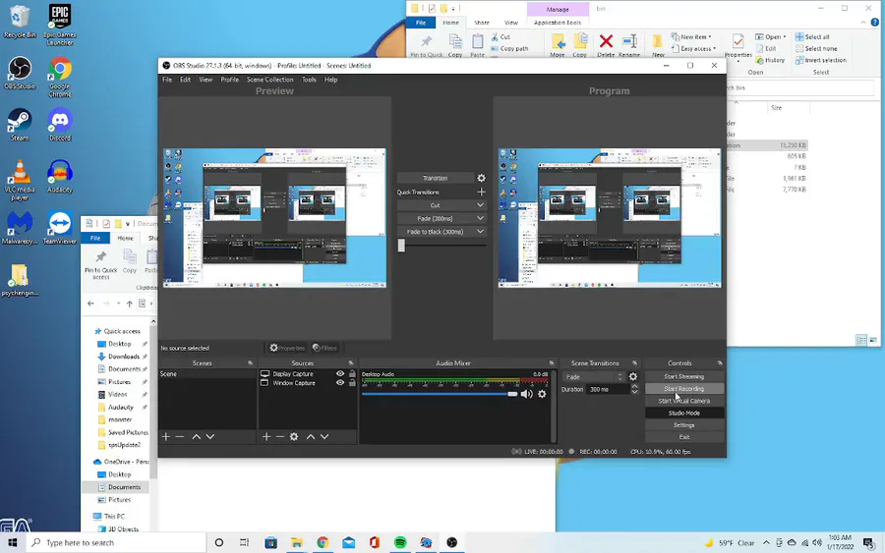
Task: Open New item dropdown in Explorer ribbon
Action: pyautogui.click(x=691, y=36)
